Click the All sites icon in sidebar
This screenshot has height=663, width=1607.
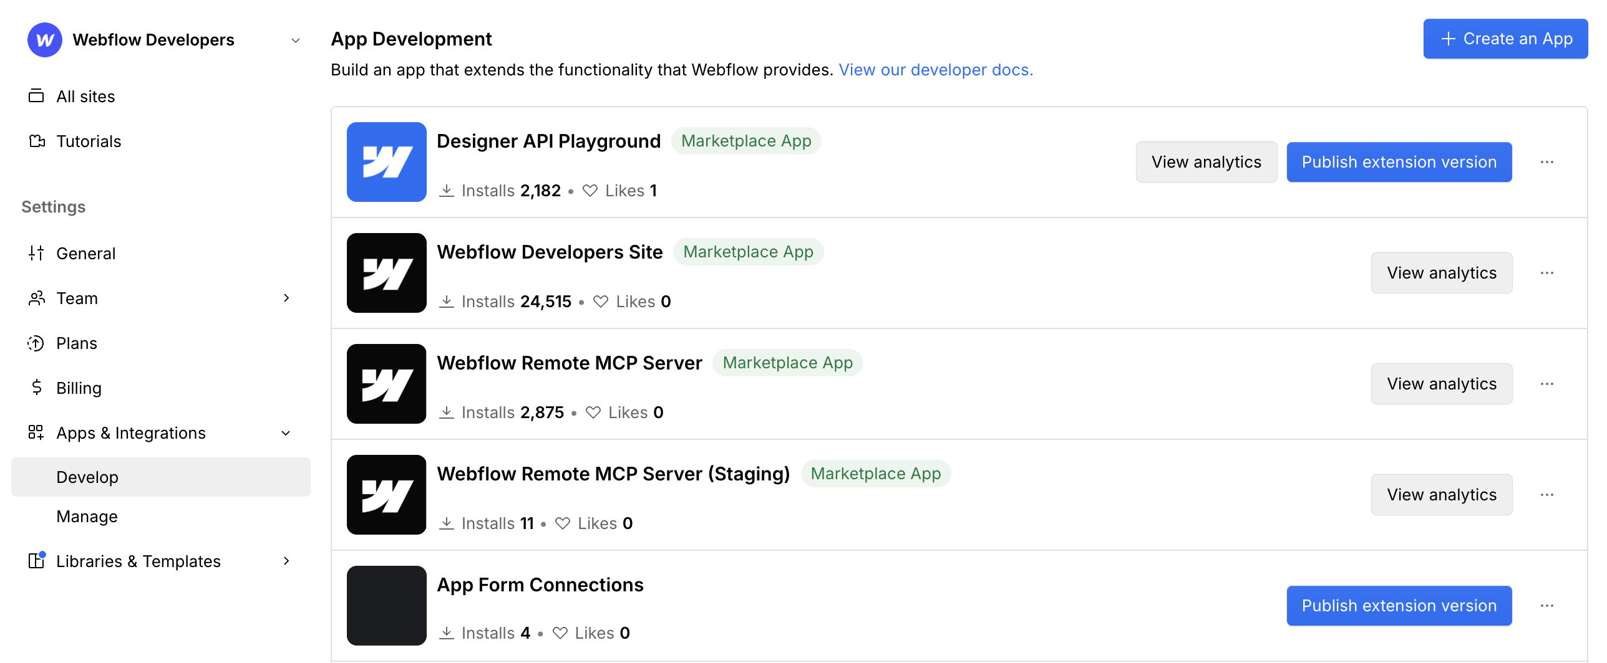37,96
